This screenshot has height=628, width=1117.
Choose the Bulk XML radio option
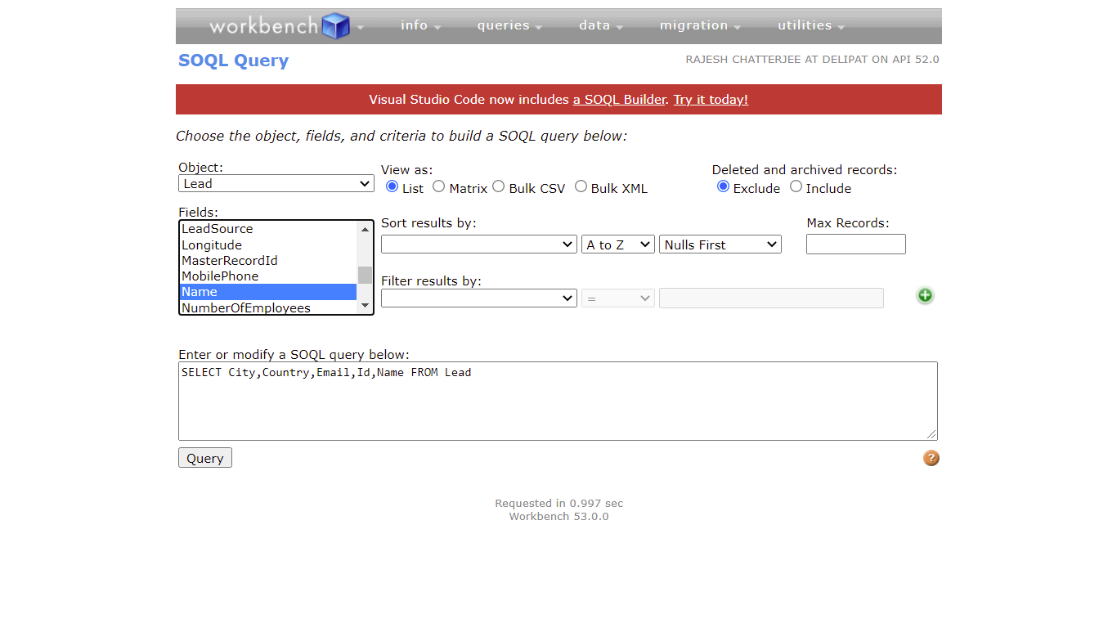(581, 186)
